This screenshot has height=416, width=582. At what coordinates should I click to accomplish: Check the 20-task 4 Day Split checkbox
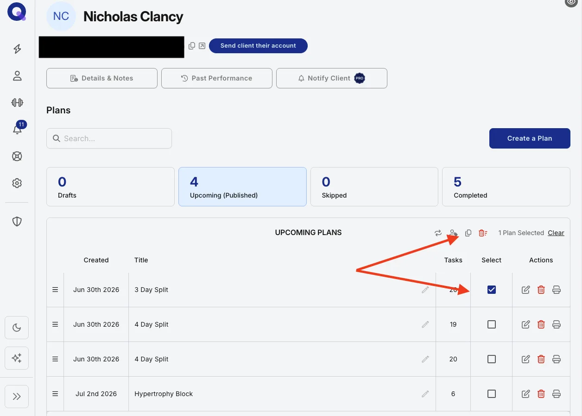pyautogui.click(x=492, y=359)
